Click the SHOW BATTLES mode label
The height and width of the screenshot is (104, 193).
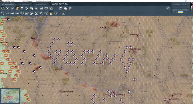pyautogui.click(x=60, y=4)
